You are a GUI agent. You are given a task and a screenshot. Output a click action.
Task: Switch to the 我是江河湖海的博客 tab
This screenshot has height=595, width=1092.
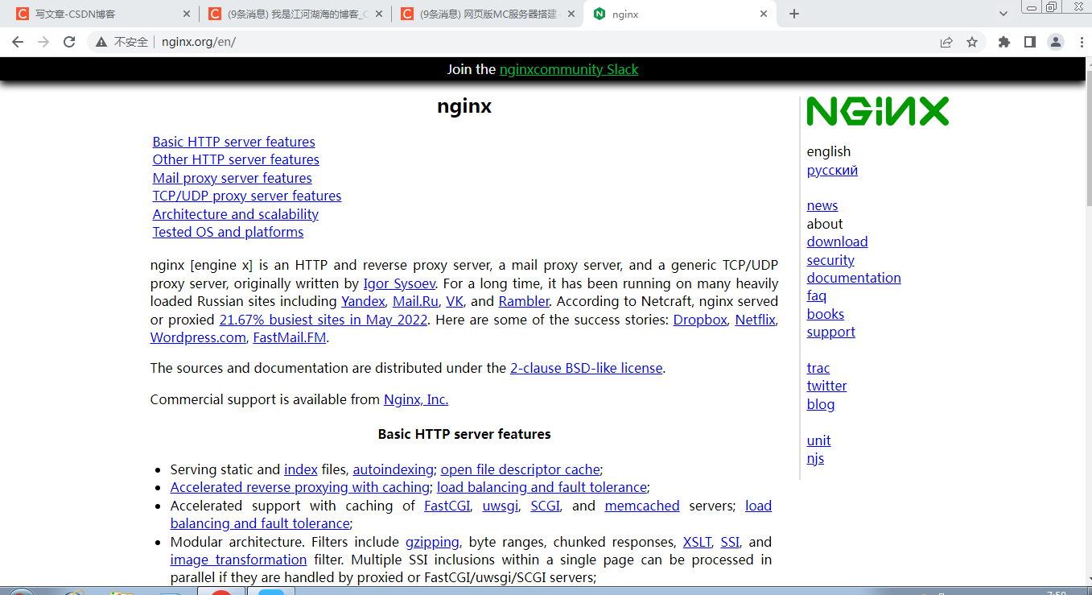tap(295, 14)
